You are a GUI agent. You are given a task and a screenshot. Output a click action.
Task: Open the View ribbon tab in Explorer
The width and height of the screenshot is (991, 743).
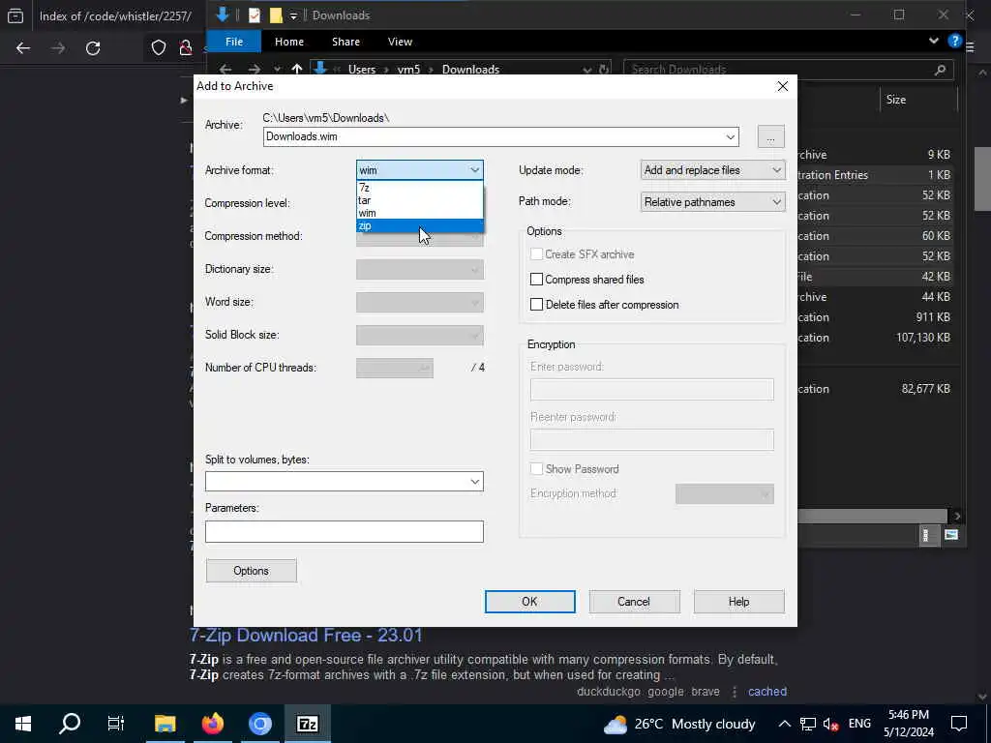tap(400, 42)
